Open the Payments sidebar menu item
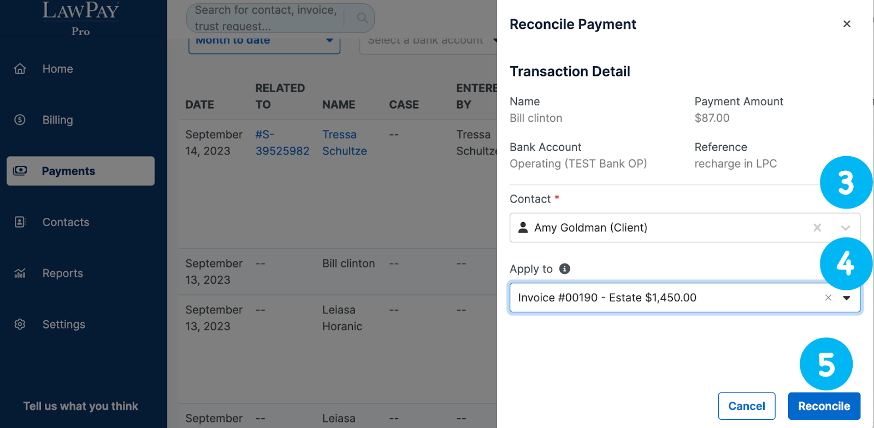Screen dimensions: 874x428 (x=80, y=171)
